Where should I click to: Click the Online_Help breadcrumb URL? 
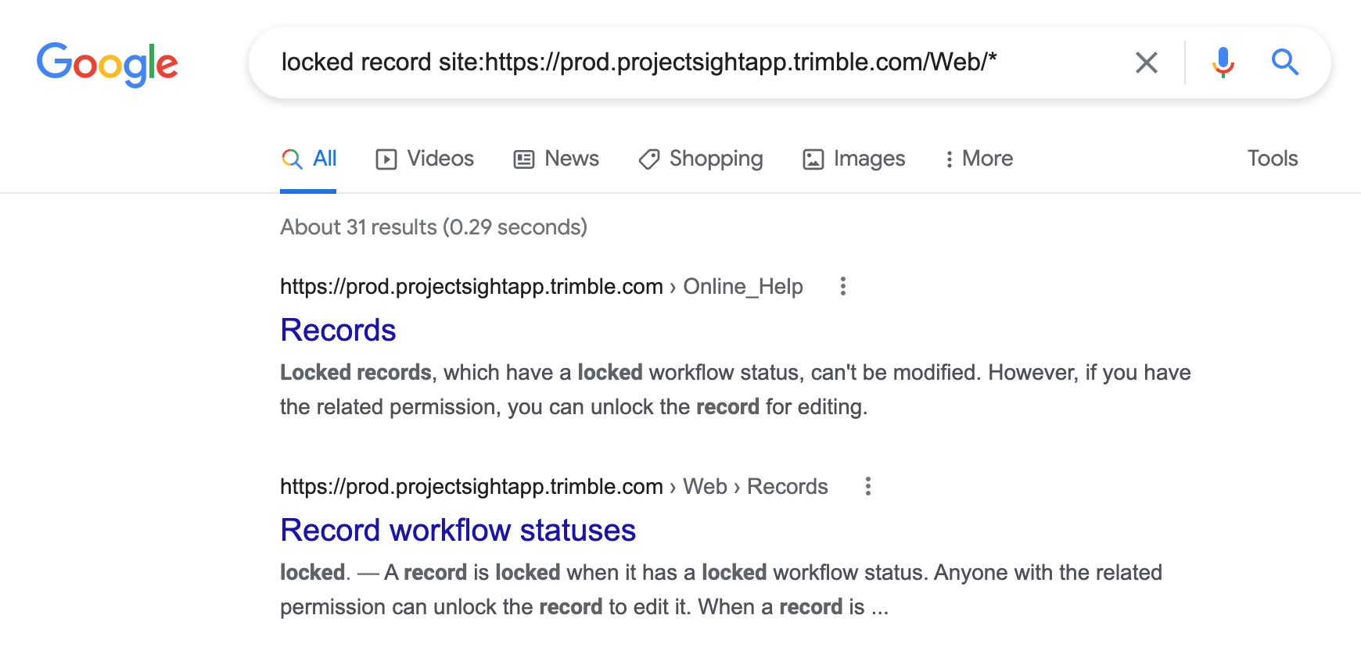pos(541,287)
